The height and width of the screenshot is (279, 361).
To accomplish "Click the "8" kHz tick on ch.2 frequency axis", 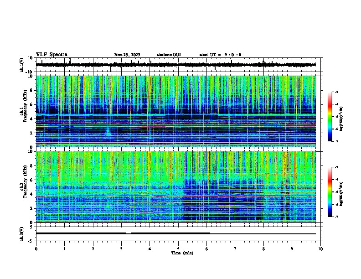I will coord(32,166).
